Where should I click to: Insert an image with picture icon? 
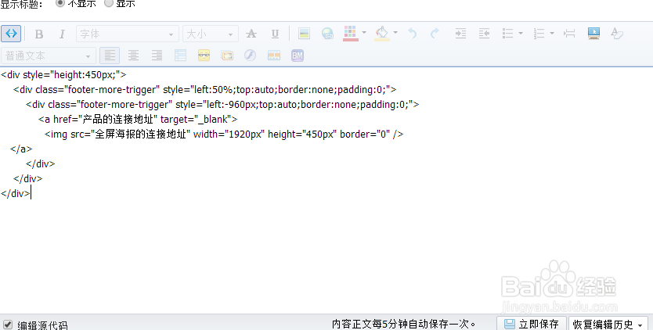click(x=304, y=34)
